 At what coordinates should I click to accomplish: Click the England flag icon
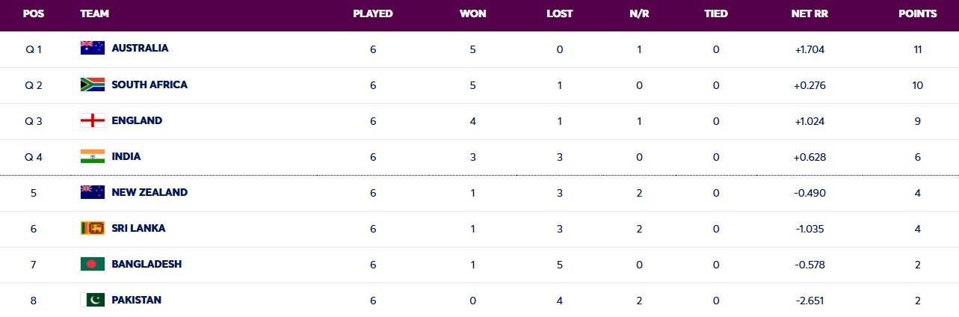(x=92, y=120)
